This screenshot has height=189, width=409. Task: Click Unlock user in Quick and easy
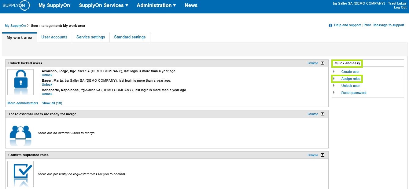pos(351,86)
